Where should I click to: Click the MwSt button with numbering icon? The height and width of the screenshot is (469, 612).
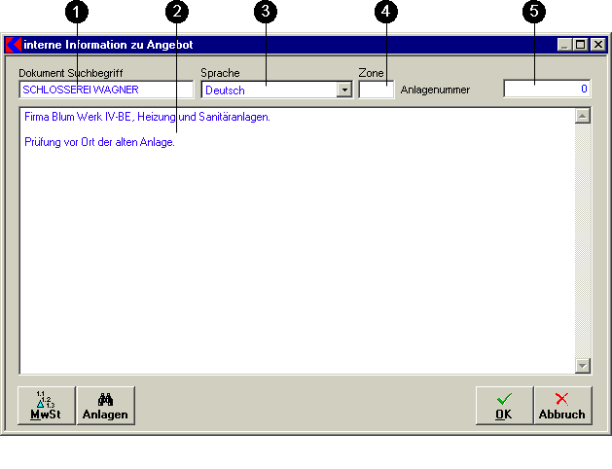pyautogui.click(x=47, y=405)
